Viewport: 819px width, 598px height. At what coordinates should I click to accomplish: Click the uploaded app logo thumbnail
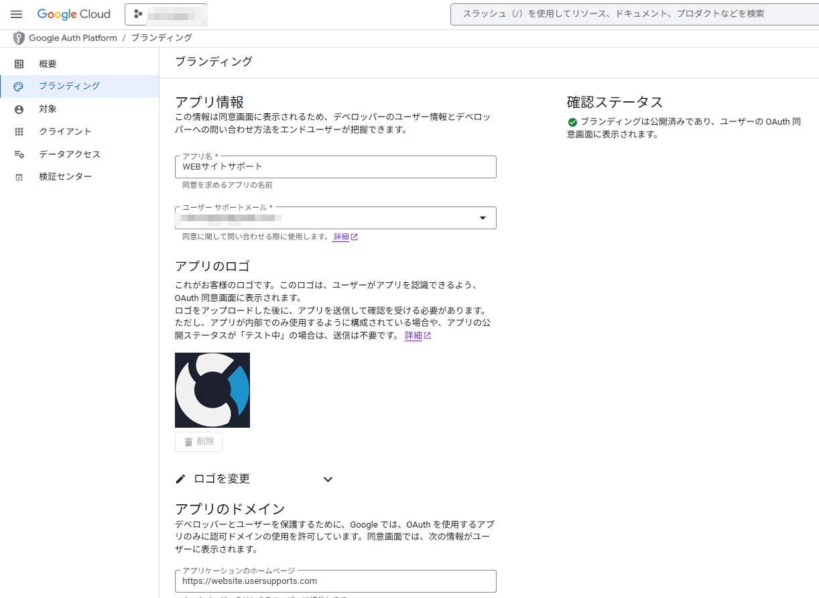coord(212,390)
